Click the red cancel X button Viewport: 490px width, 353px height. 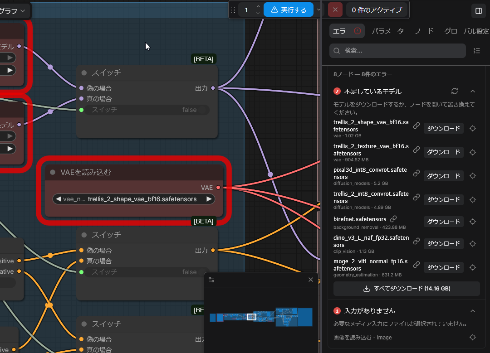335,10
